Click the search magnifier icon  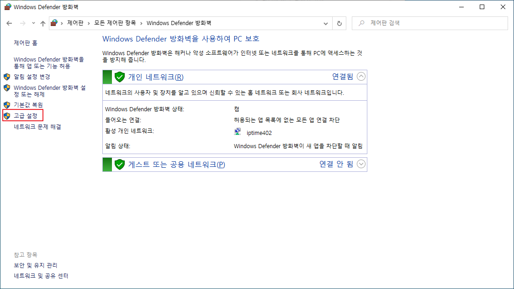(361, 23)
